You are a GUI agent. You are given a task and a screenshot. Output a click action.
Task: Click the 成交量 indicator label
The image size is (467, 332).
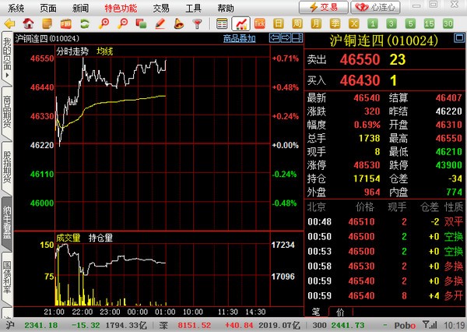coord(68,238)
